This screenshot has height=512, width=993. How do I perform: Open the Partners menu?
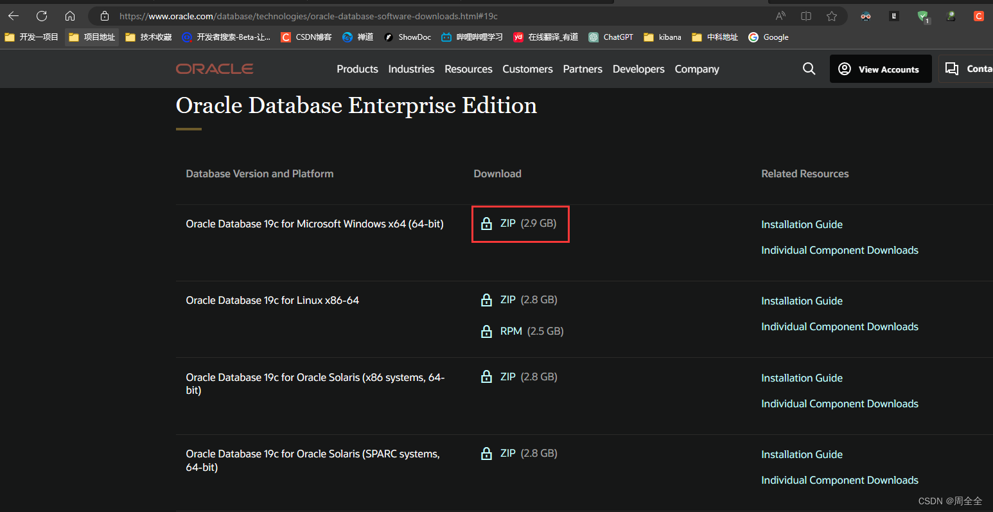pyautogui.click(x=583, y=69)
